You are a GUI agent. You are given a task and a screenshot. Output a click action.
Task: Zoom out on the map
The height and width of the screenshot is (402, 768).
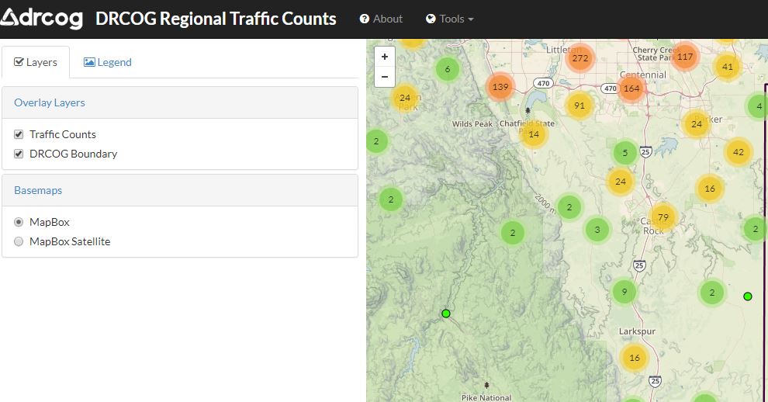pyautogui.click(x=385, y=77)
